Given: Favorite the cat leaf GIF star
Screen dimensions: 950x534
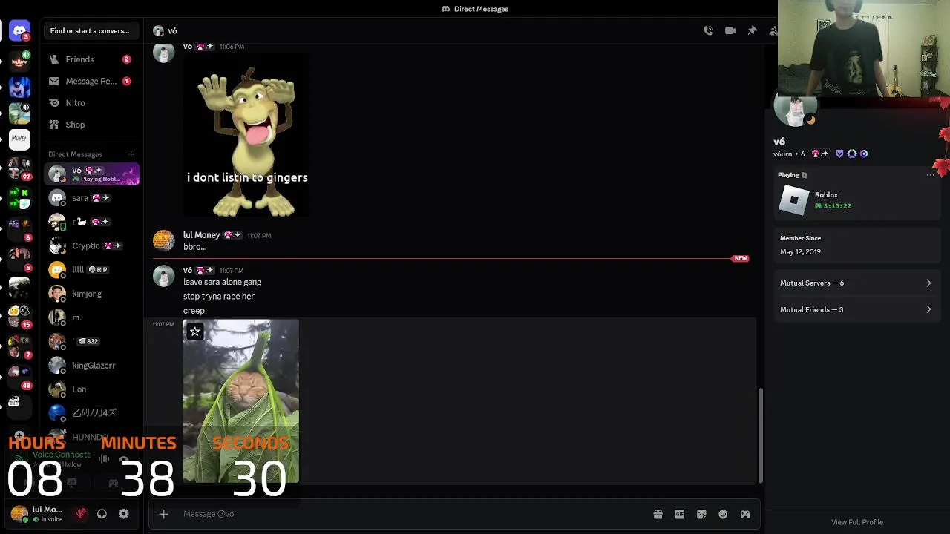Looking at the screenshot, I should (x=194, y=332).
